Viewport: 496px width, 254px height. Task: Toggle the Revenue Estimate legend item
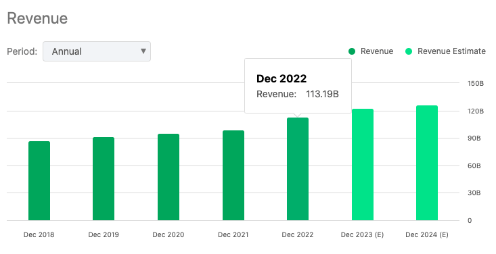pyautogui.click(x=445, y=51)
